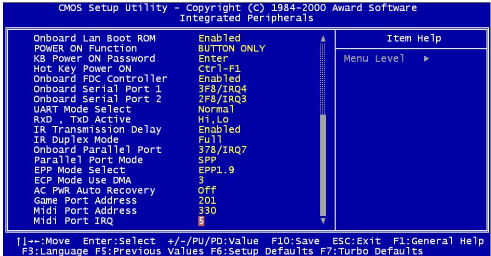Open POWER ON Function BUTTON ONLY options

(231, 48)
